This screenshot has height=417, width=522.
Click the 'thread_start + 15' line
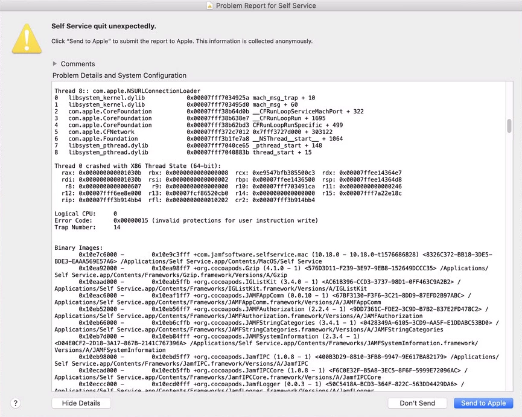[x=183, y=153]
